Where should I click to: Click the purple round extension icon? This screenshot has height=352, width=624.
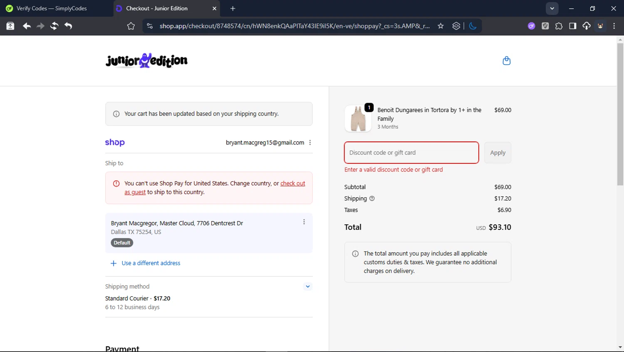531,26
